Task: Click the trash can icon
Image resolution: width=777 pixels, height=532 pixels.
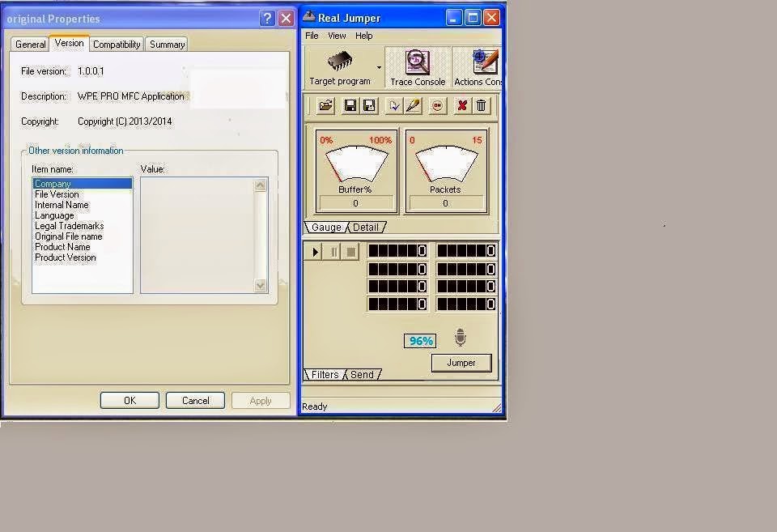Action: (481, 105)
